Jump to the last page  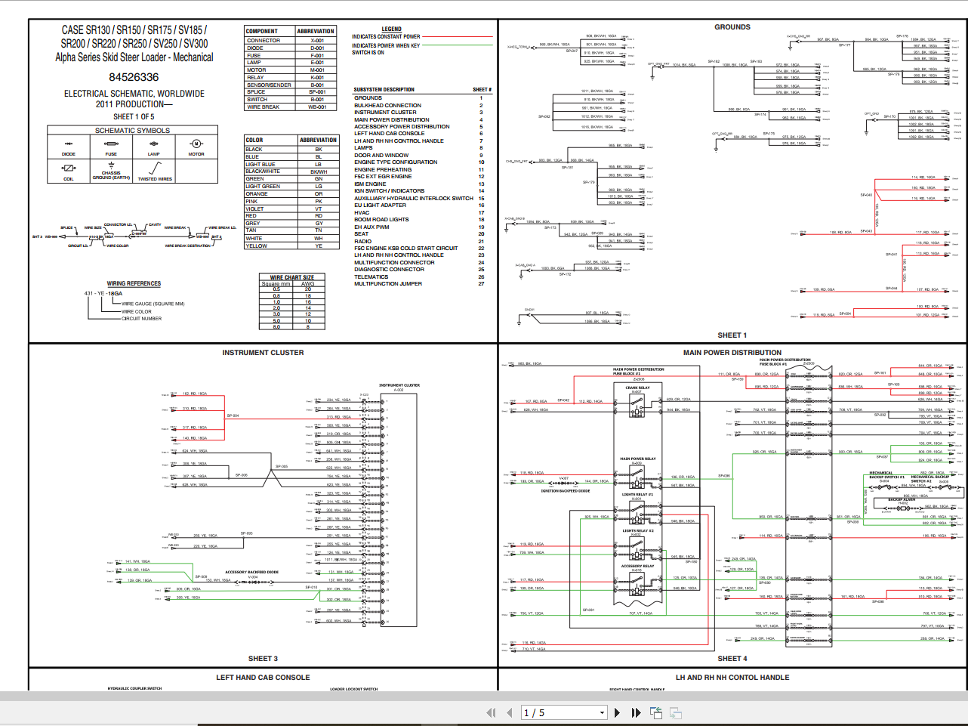point(636,712)
